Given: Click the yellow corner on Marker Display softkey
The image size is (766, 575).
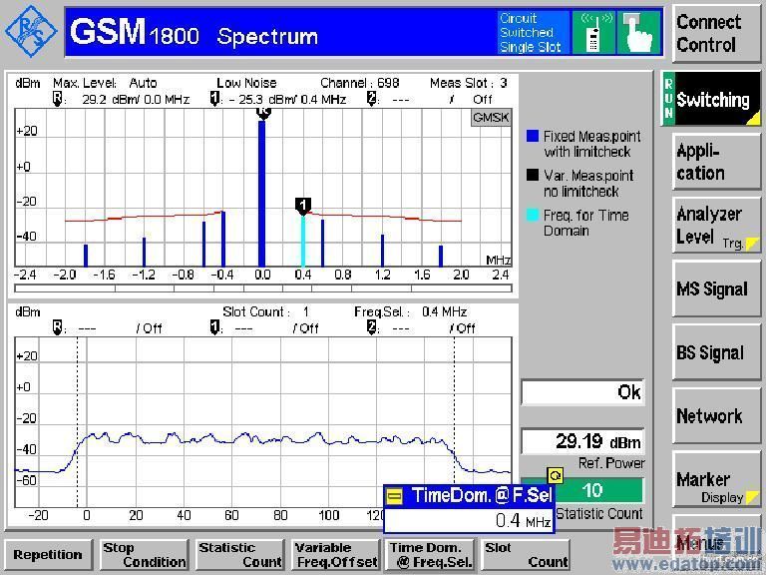Looking at the screenshot, I should pos(753,498).
